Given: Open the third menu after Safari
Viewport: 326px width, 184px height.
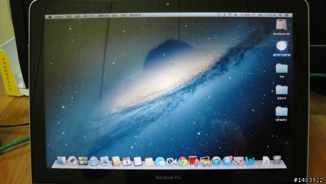Looking at the screenshot, I should click(89, 16).
